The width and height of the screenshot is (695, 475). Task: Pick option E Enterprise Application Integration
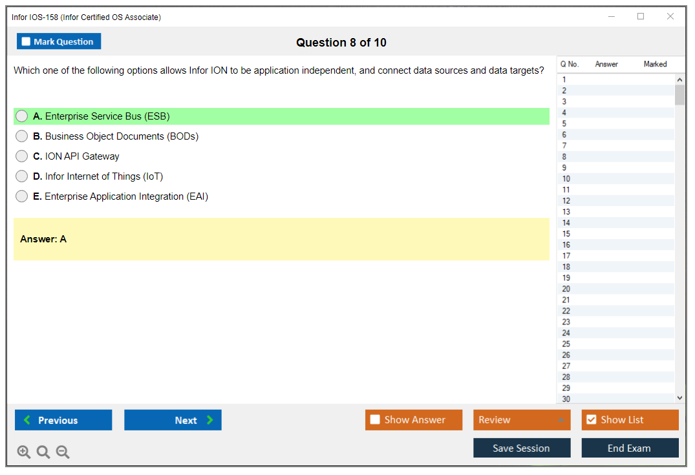pyautogui.click(x=22, y=196)
